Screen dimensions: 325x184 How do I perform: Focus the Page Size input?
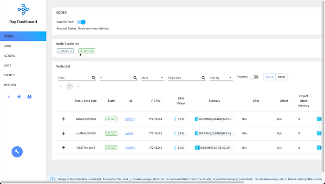[184, 78]
